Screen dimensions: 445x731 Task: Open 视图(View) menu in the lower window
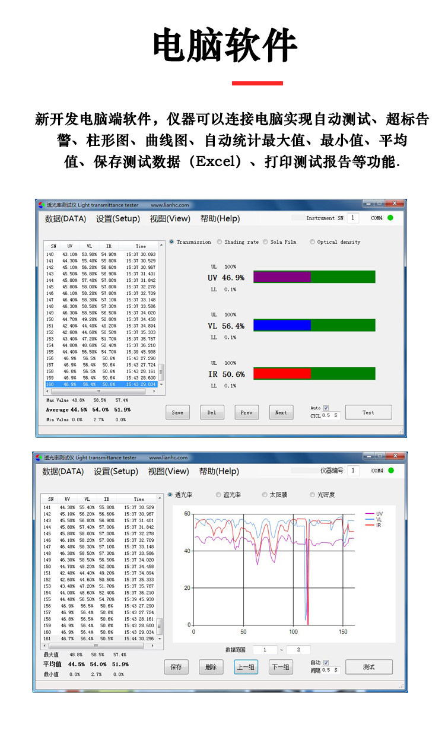[x=168, y=472]
